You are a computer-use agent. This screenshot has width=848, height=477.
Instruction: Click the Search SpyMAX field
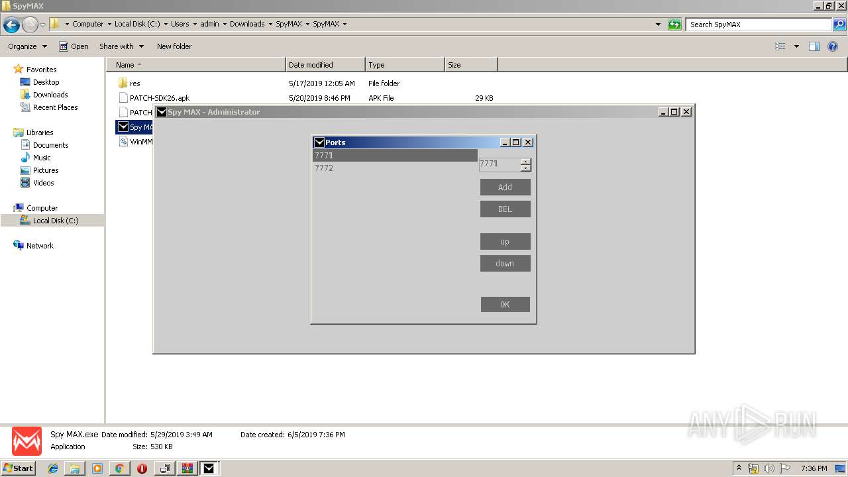point(759,25)
